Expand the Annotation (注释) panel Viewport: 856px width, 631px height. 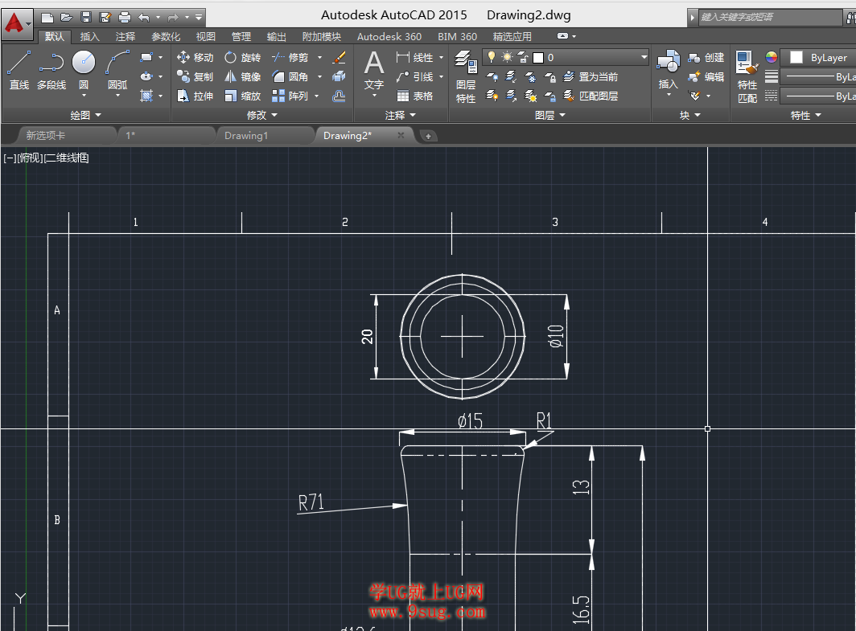click(x=400, y=115)
